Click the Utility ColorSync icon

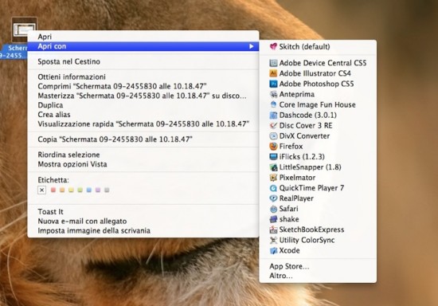[273, 240]
